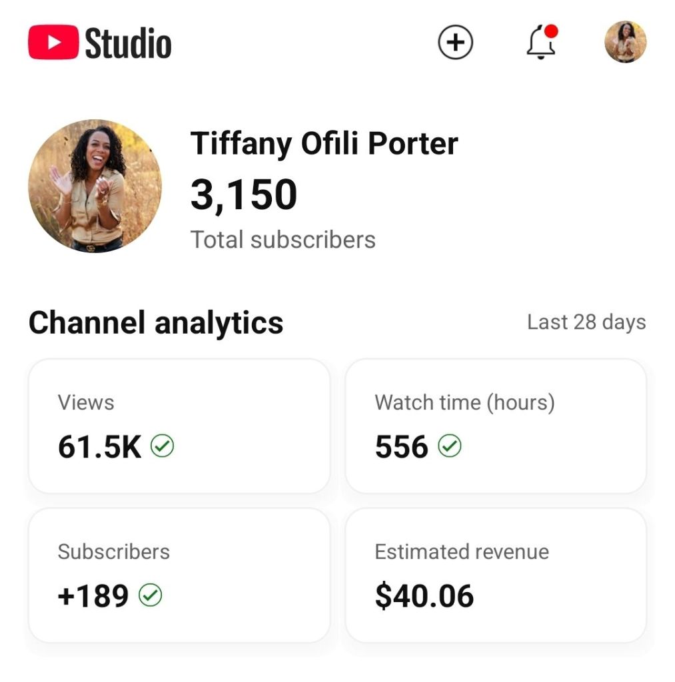Open the Estimated revenue card

coord(495,575)
